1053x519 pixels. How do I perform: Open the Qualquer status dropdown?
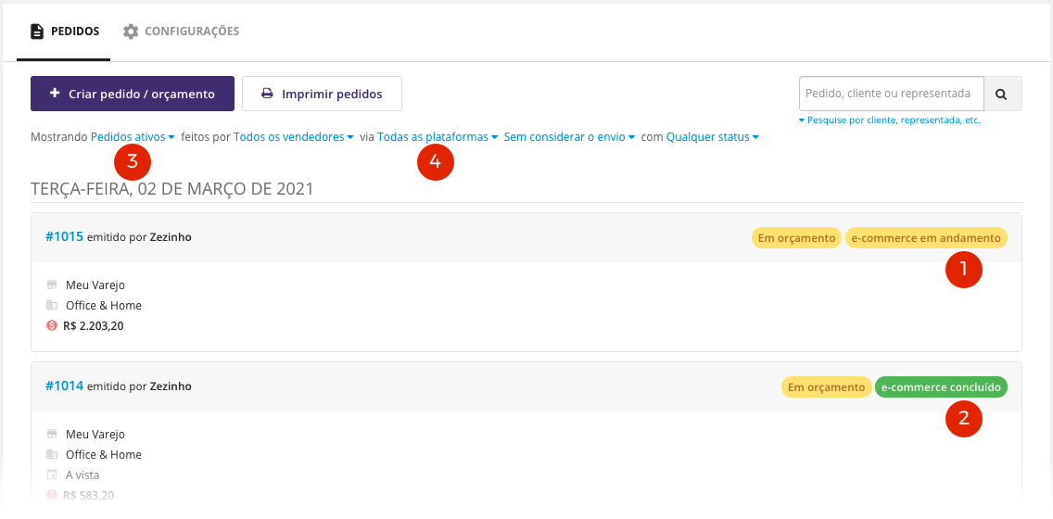(713, 137)
